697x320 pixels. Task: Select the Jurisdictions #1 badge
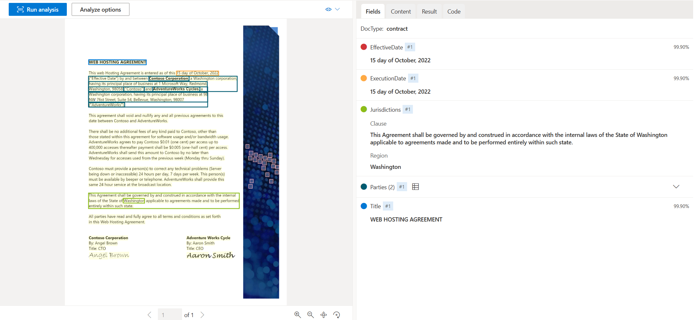(x=408, y=109)
